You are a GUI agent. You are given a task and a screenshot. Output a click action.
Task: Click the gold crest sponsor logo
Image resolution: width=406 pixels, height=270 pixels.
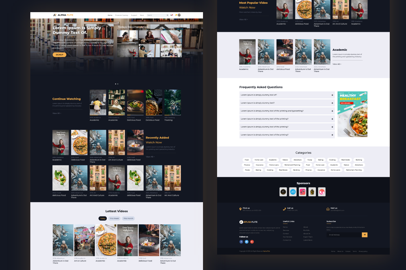click(x=312, y=192)
